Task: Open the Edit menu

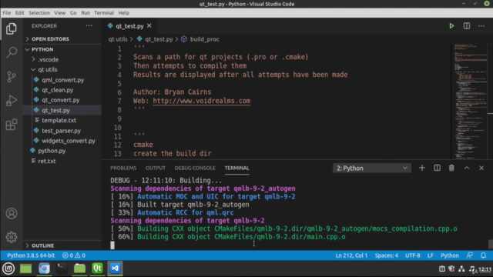Action: (19, 13)
